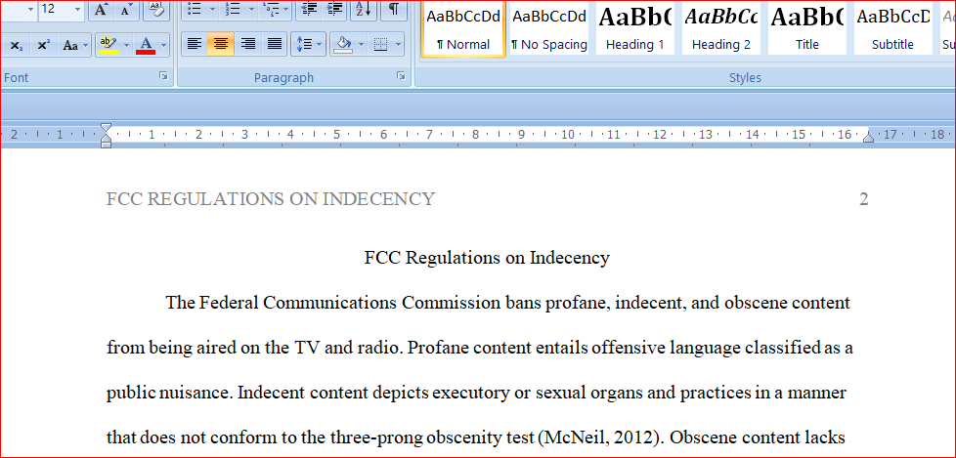Insert a numbered list
This screenshot has height=458, width=956.
point(233,9)
